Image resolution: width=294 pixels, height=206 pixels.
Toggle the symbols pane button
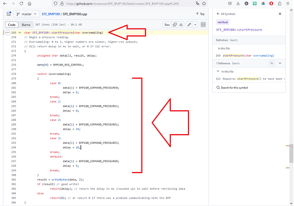point(203,25)
